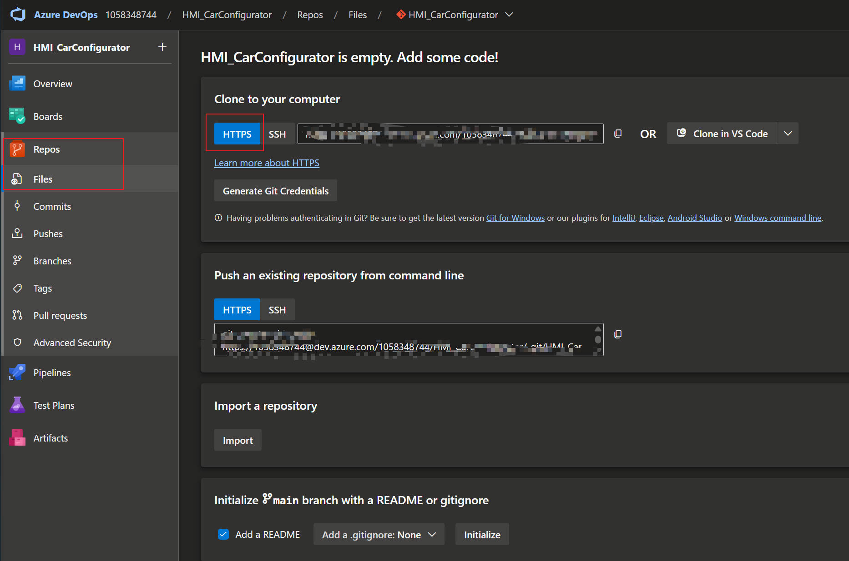Select SSH tab in Clone section
Screen dimensions: 849x561
pos(277,134)
